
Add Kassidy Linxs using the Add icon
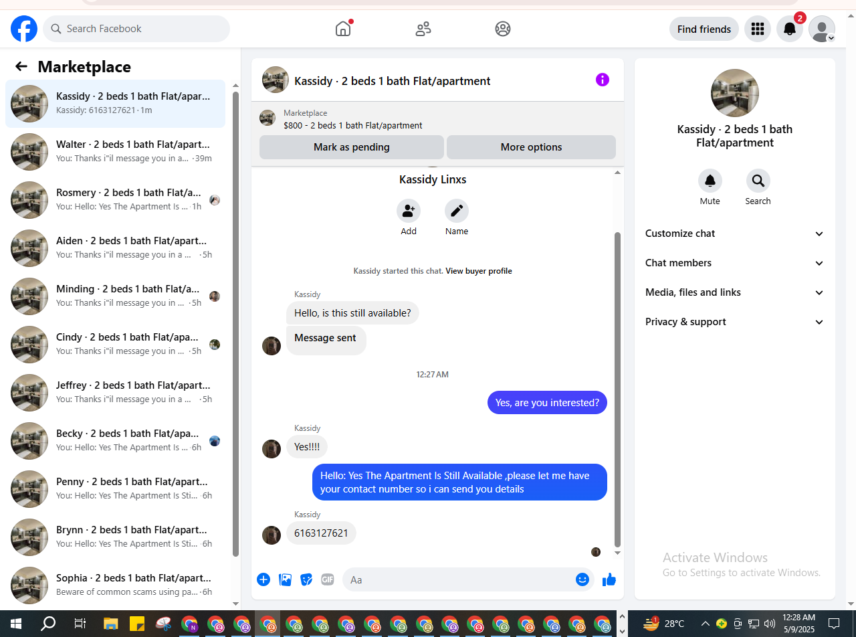(x=409, y=211)
